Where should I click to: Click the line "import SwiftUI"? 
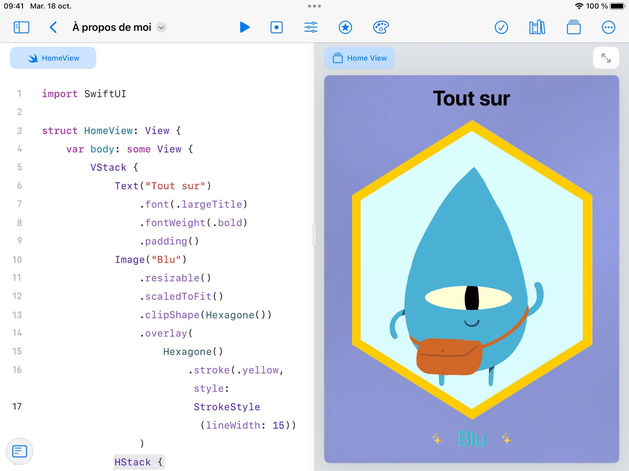84,94
